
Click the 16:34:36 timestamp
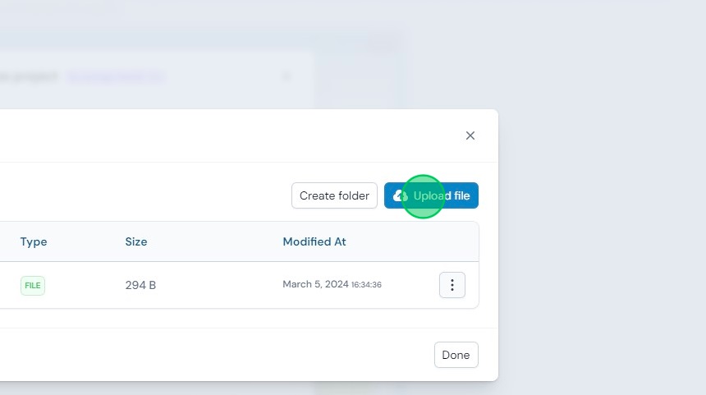[x=366, y=285]
